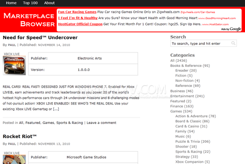Open the Entertainment (241) category

click(187, 96)
